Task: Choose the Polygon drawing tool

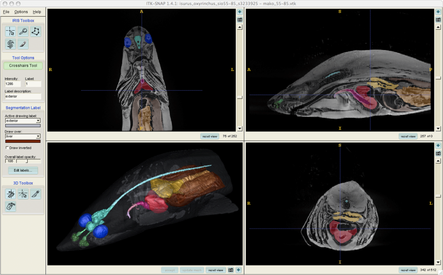Action: [x=36, y=32]
